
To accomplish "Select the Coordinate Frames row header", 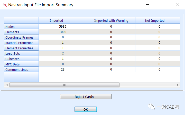I will tap(19, 38).
